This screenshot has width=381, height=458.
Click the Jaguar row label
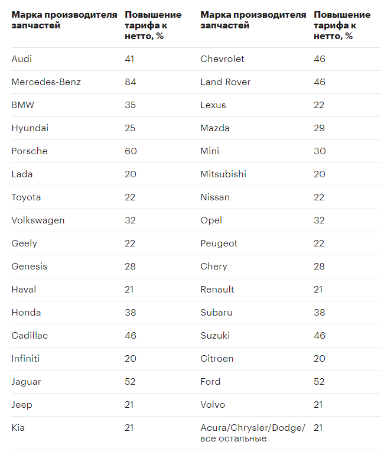click(26, 382)
